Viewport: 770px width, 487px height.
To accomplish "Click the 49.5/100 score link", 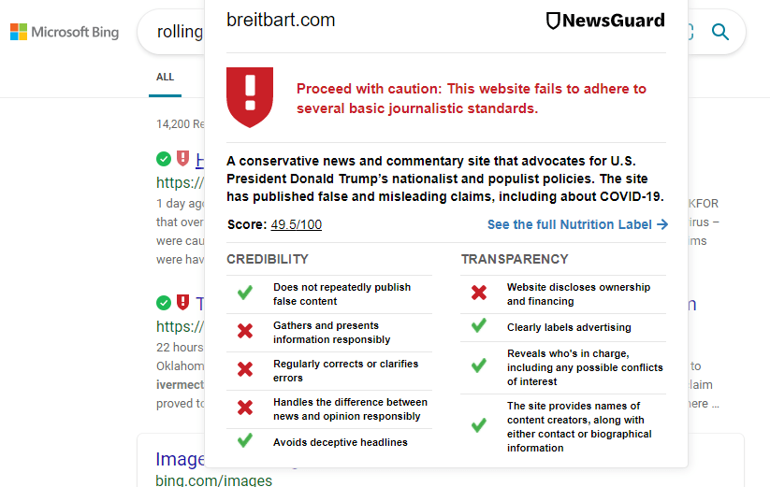I will pos(296,224).
